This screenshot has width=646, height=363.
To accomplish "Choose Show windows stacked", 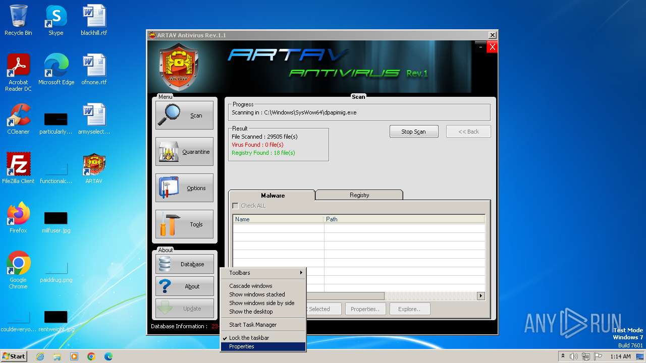I will 263,294.
